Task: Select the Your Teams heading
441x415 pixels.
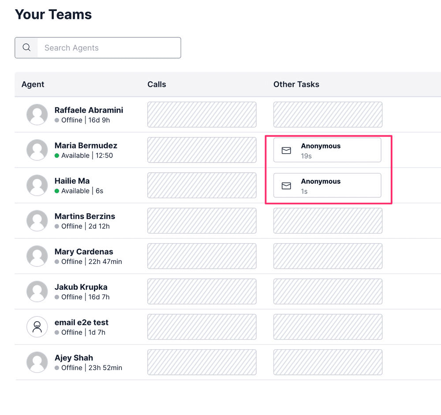Action: coord(53,14)
